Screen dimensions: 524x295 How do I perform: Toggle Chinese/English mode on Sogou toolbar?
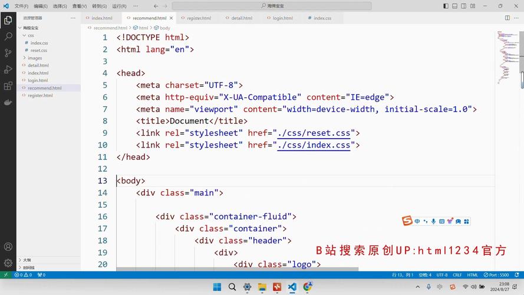(417, 221)
